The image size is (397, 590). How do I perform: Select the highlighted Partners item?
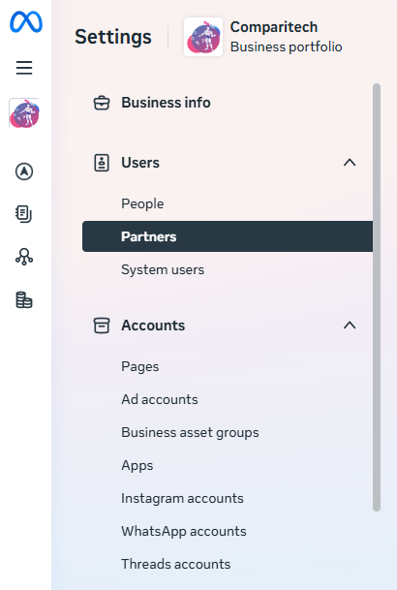(x=228, y=236)
